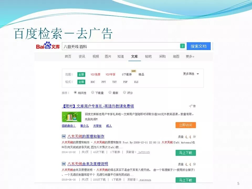Click the Word icon beside 八木天线的原理和制作
The width and height of the screenshot is (252, 189).
[64, 136]
